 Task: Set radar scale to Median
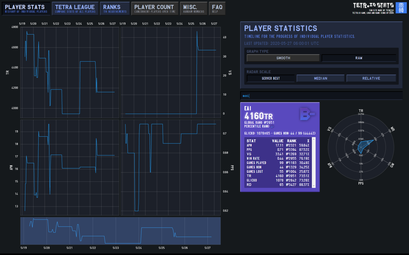(320, 78)
